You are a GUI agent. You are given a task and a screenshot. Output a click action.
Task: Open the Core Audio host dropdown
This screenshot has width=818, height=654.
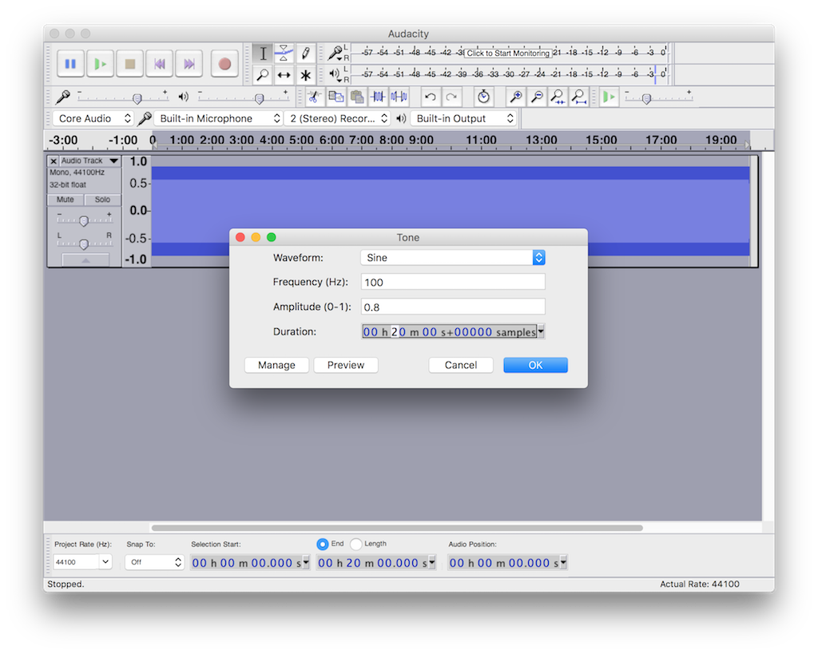coord(93,118)
